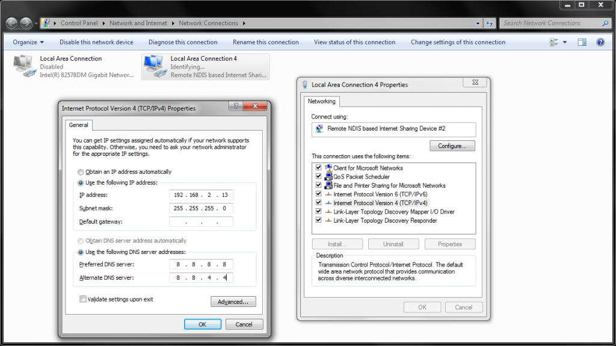Uncheck Link-Layer Mapper I/O Driver checkbox
Viewport: 616px width, 346px height.
pos(319,211)
